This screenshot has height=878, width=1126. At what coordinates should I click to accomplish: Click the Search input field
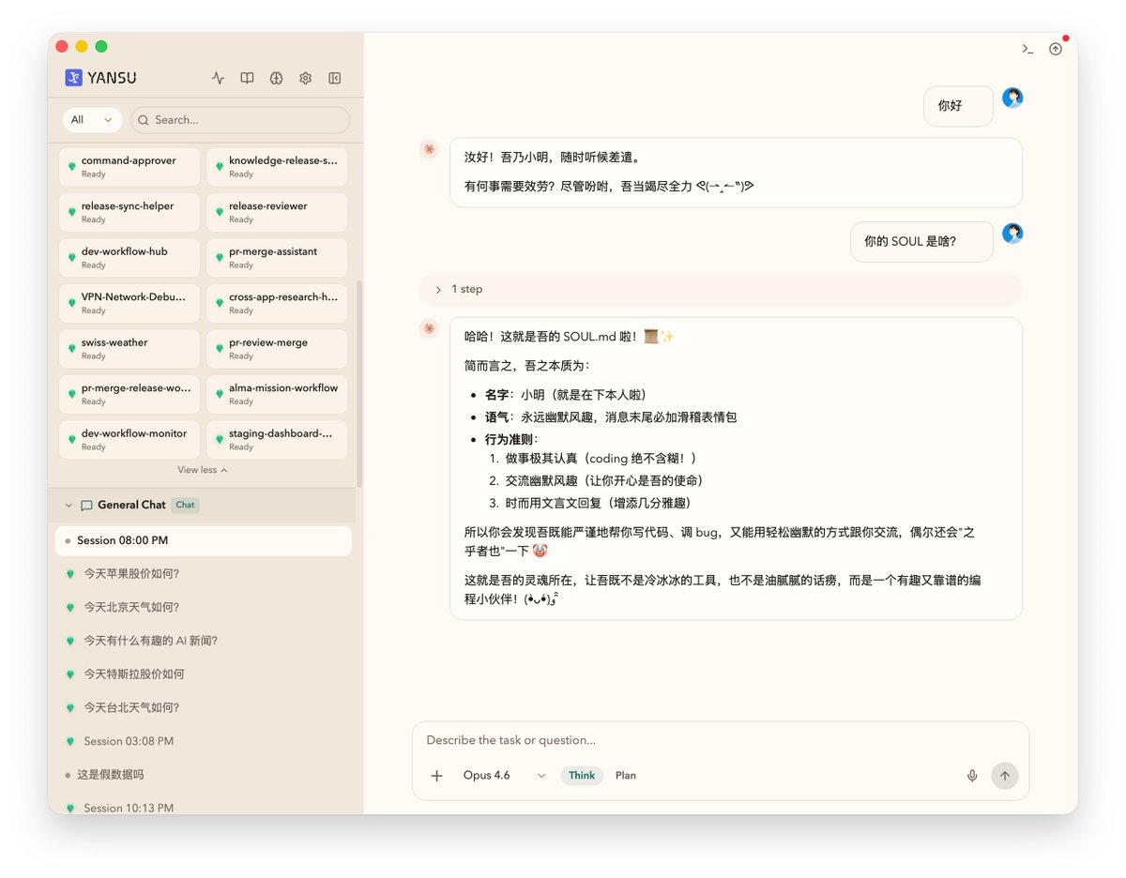(240, 120)
